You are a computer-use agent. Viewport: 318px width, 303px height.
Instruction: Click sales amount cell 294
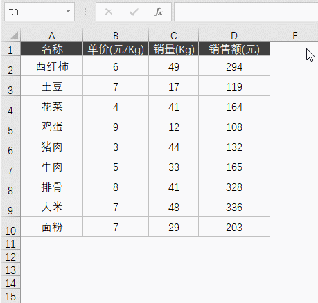point(234,66)
